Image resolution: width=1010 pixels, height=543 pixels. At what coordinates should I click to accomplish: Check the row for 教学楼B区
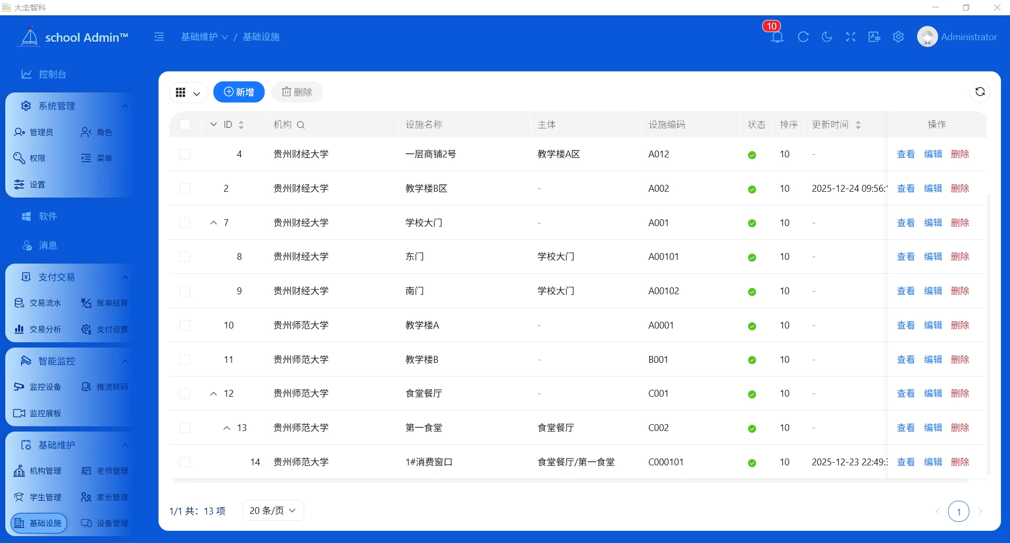(x=185, y=189)
